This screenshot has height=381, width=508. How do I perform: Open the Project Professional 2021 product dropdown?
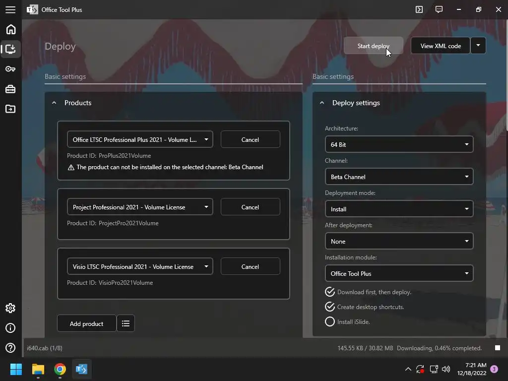pyautogui.click(x=140, y=207)
